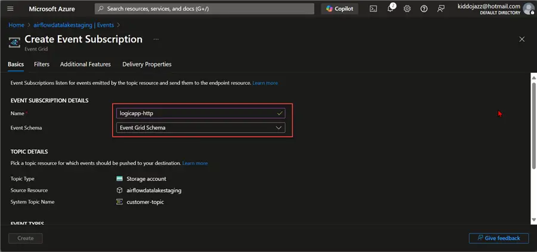Click the airflowdatalakestaging cube icon

pos(119,190)
